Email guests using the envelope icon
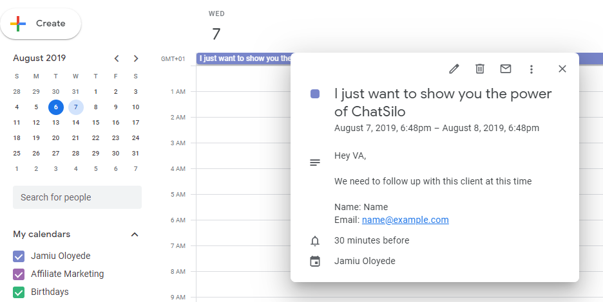603x302 pixels. coord(506,69)
